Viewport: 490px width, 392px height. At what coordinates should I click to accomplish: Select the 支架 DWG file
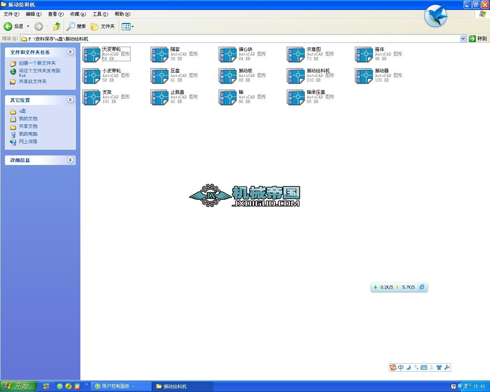click(x=106, y=97)
